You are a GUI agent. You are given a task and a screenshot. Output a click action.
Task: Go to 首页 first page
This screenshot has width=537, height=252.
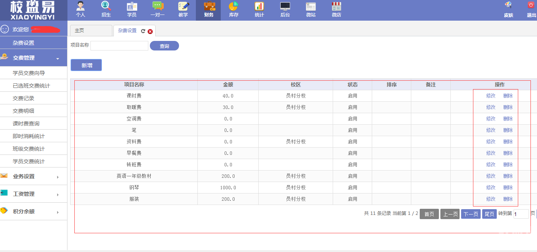[429, 214]
